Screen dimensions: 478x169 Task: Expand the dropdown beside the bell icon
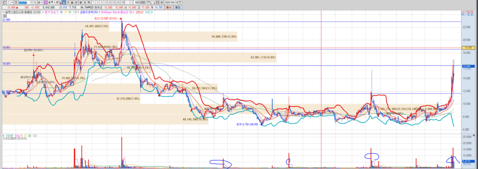click(12, 2)
